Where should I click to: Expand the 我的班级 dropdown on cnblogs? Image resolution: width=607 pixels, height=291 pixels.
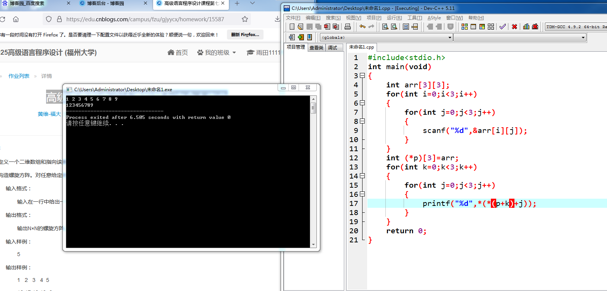217,52
